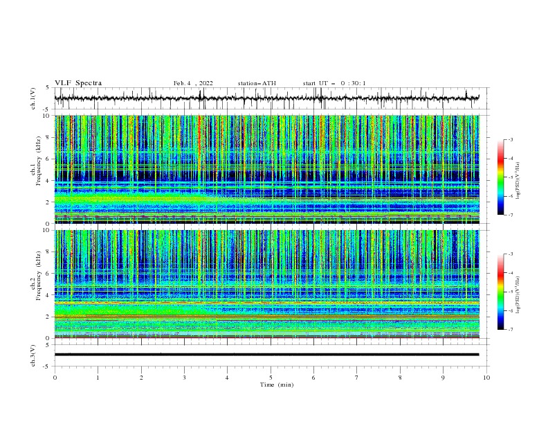The width and height of the screenshot is (548, 424).
Task: Click the "ch.1 Frequency (kHz)" axis label
Action: point(36,161)
